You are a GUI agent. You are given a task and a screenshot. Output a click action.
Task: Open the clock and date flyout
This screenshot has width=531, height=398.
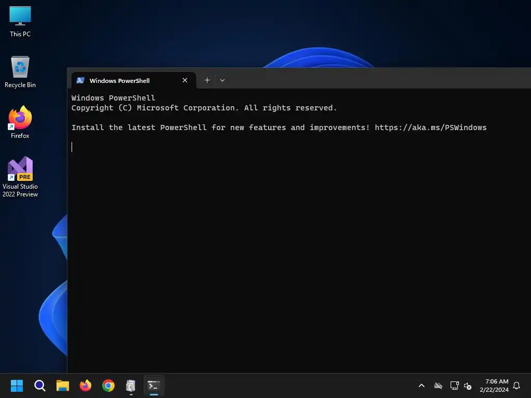[x=494, y=386]
